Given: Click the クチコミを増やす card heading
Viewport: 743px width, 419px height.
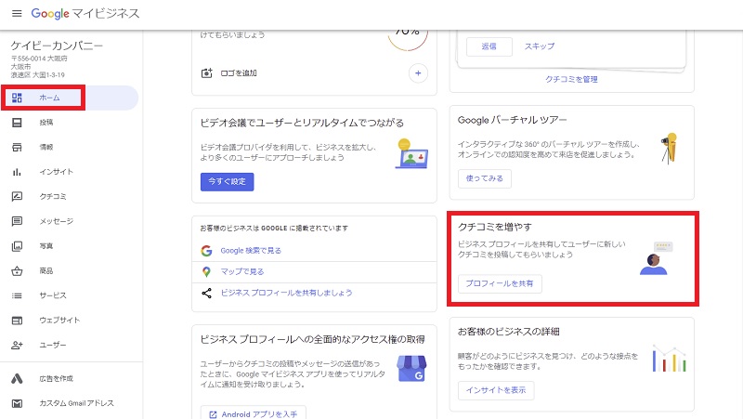Looking at the screenshot, I should pyautogui.click(x=495, y=227).
